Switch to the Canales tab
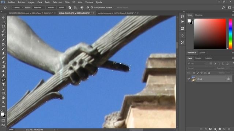The image size is (234, 131). pos(198,58)
